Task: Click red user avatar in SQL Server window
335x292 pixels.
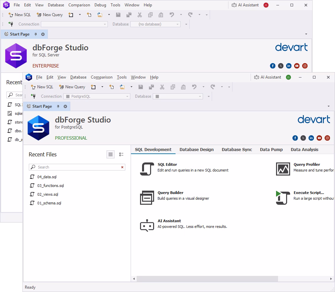Action: 266,5
